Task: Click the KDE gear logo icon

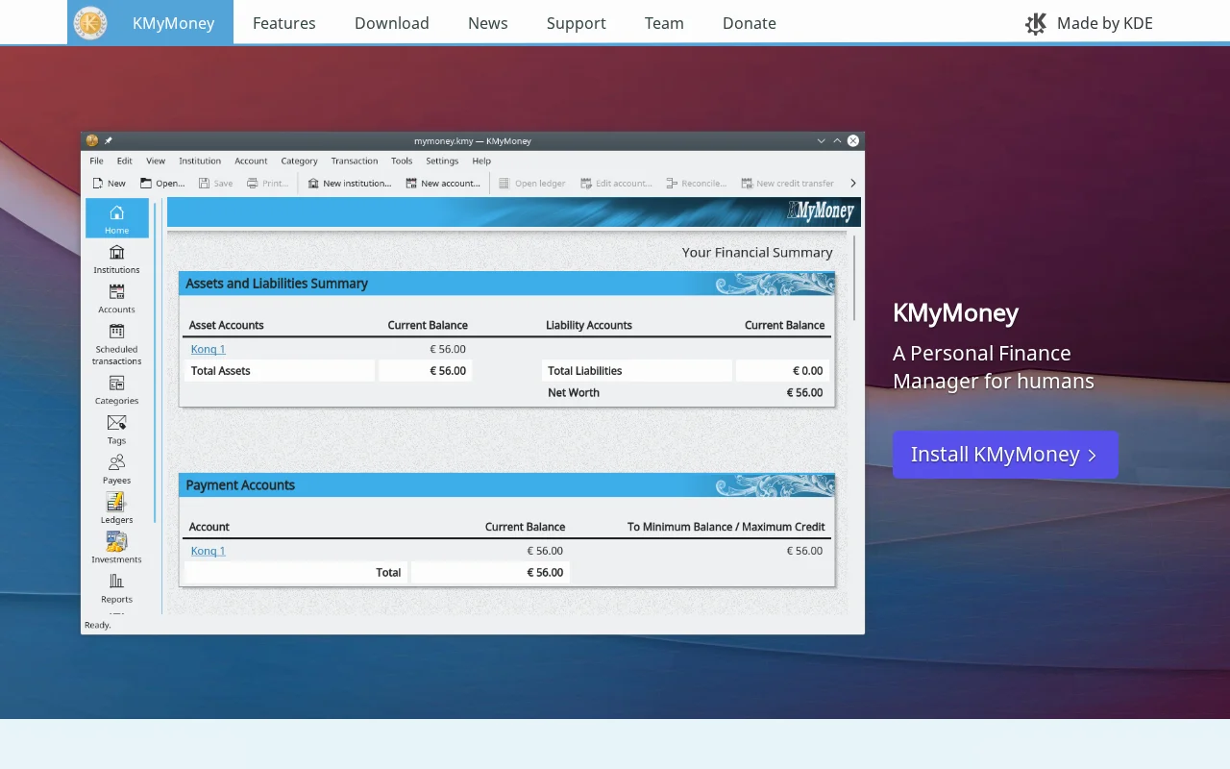Action: [x=1036, y=24]
